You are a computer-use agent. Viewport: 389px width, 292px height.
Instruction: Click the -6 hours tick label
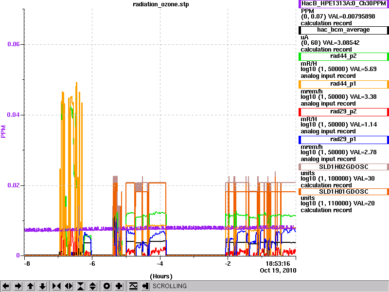tap(92, 264)
